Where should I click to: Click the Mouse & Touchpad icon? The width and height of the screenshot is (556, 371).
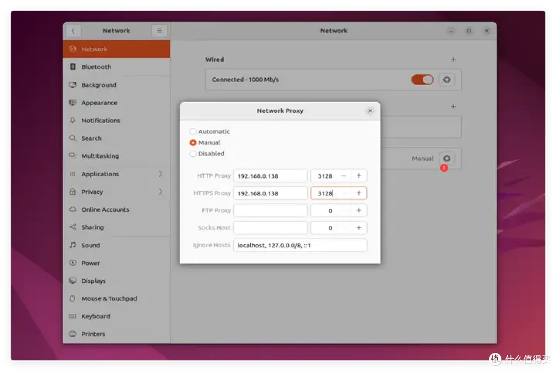tap(73, 298)
